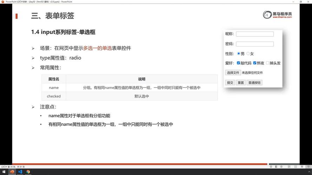Click the name row description starting 分组。
312x175 pixels.
click(142, 87)
